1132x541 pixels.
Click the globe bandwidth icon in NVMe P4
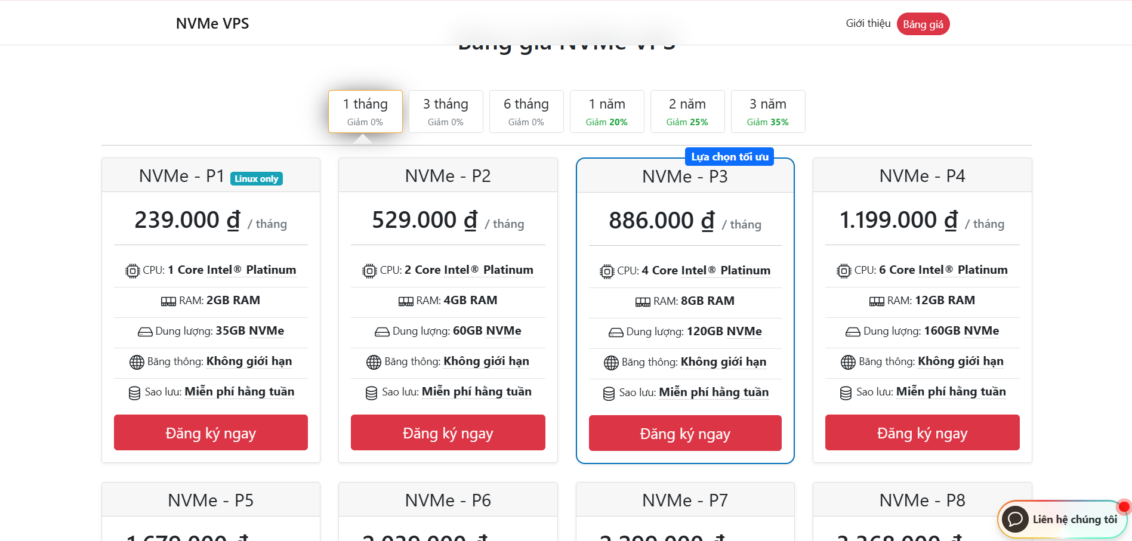(x=848, y=362)
